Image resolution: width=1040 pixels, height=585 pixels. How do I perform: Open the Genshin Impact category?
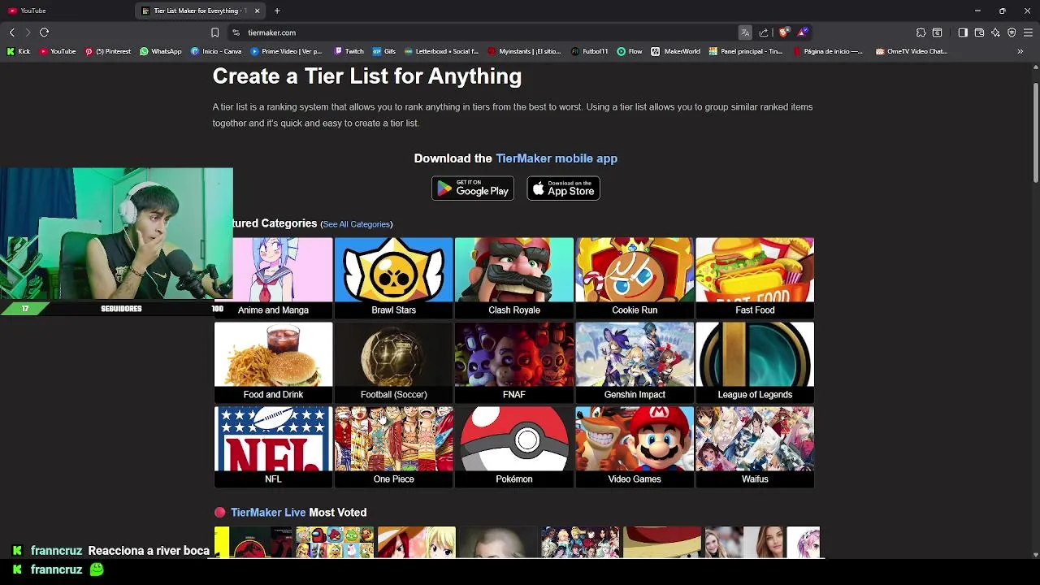635,362
